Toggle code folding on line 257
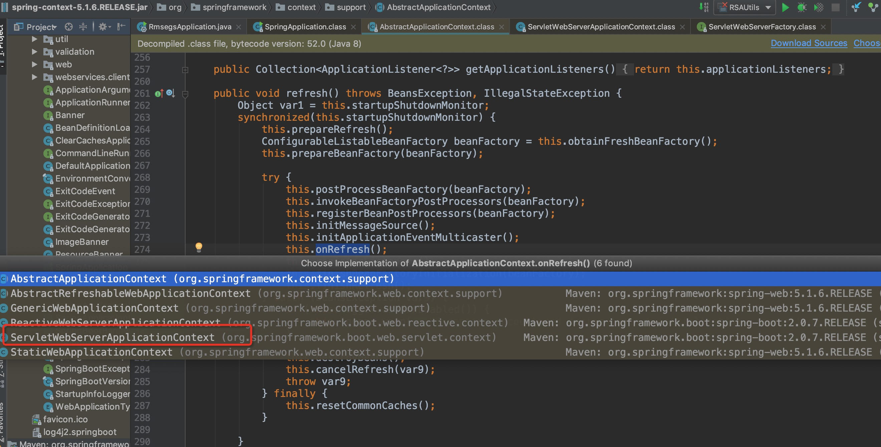This screenshot has width=881, height=447. [x=185, y=70]
